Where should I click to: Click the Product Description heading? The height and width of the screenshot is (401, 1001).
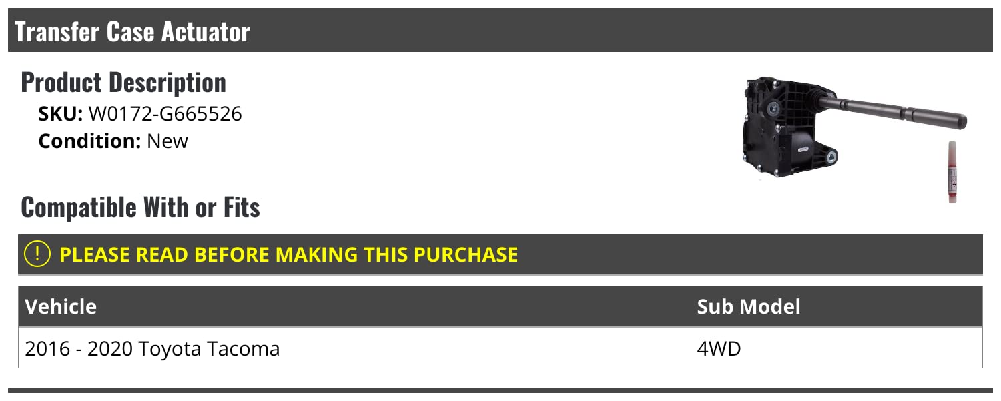[x=123, y=83]
